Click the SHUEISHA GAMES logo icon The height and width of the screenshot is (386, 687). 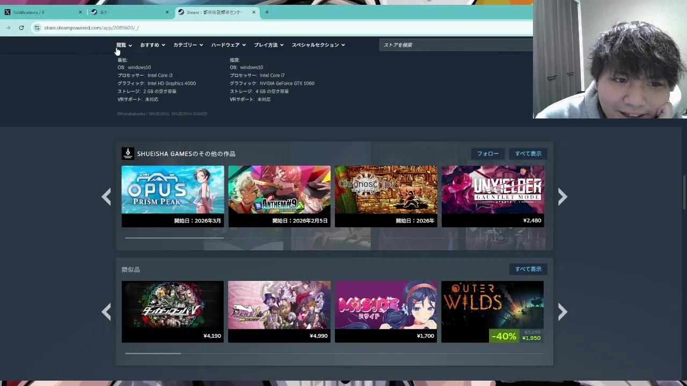128,154
